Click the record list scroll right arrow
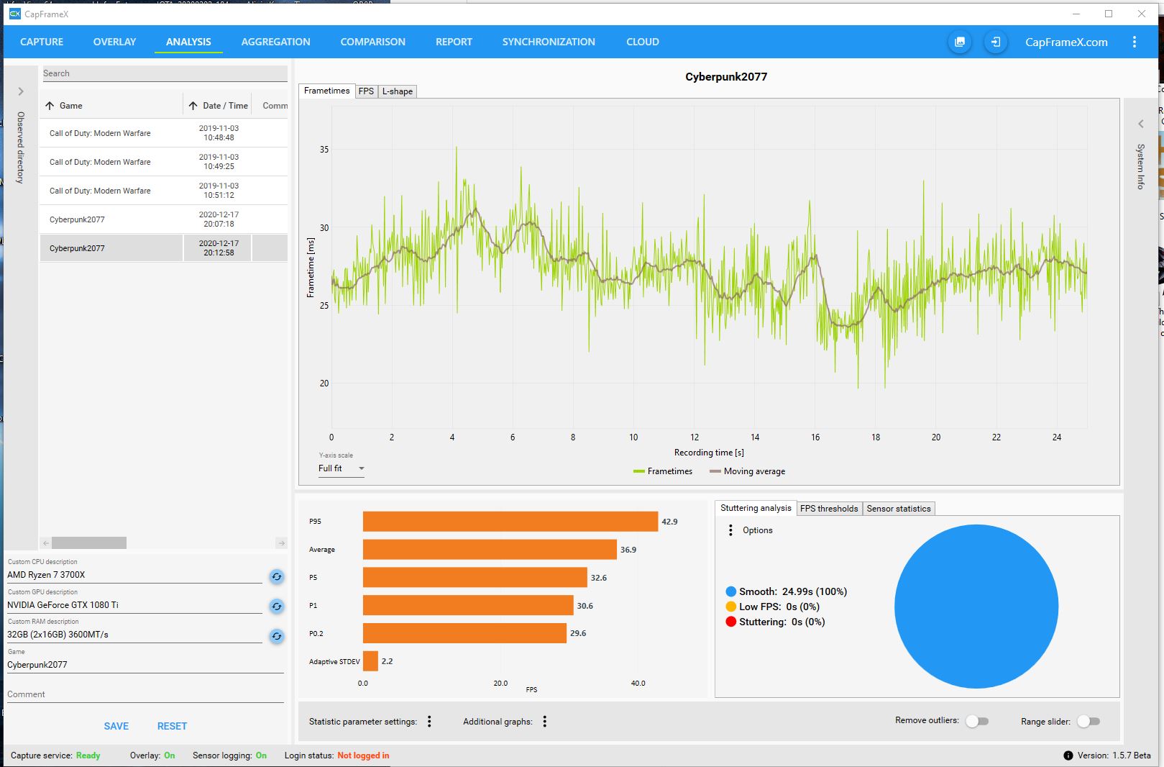 (282, 543)
